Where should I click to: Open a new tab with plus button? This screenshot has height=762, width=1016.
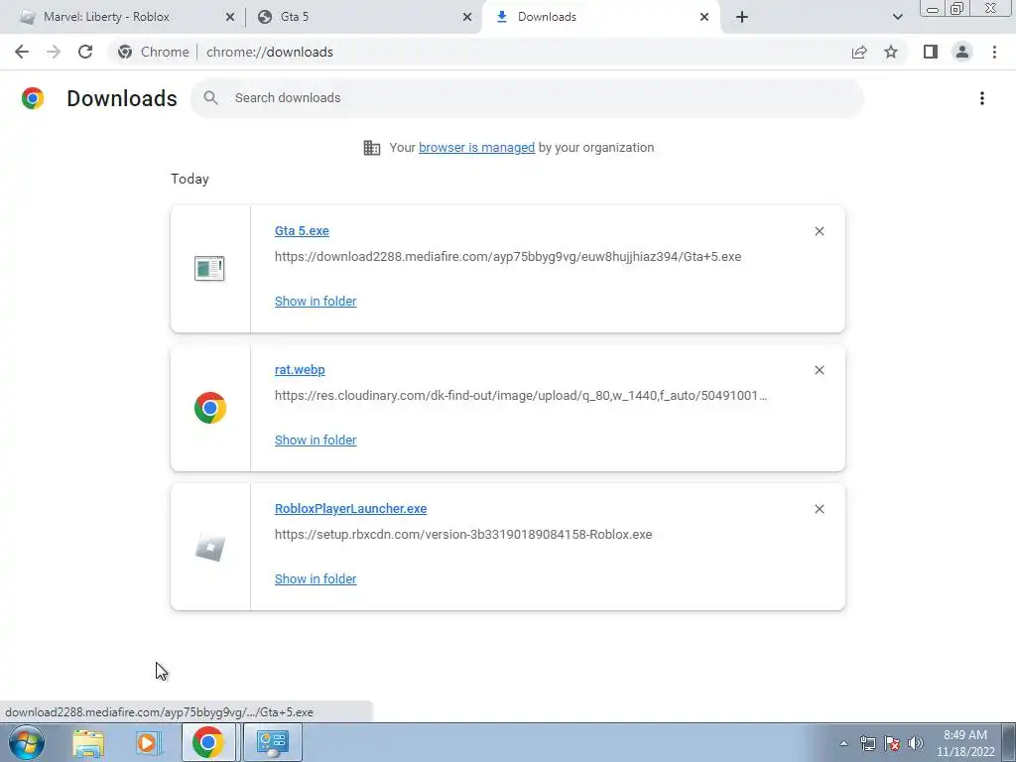(x=742, y=18)
